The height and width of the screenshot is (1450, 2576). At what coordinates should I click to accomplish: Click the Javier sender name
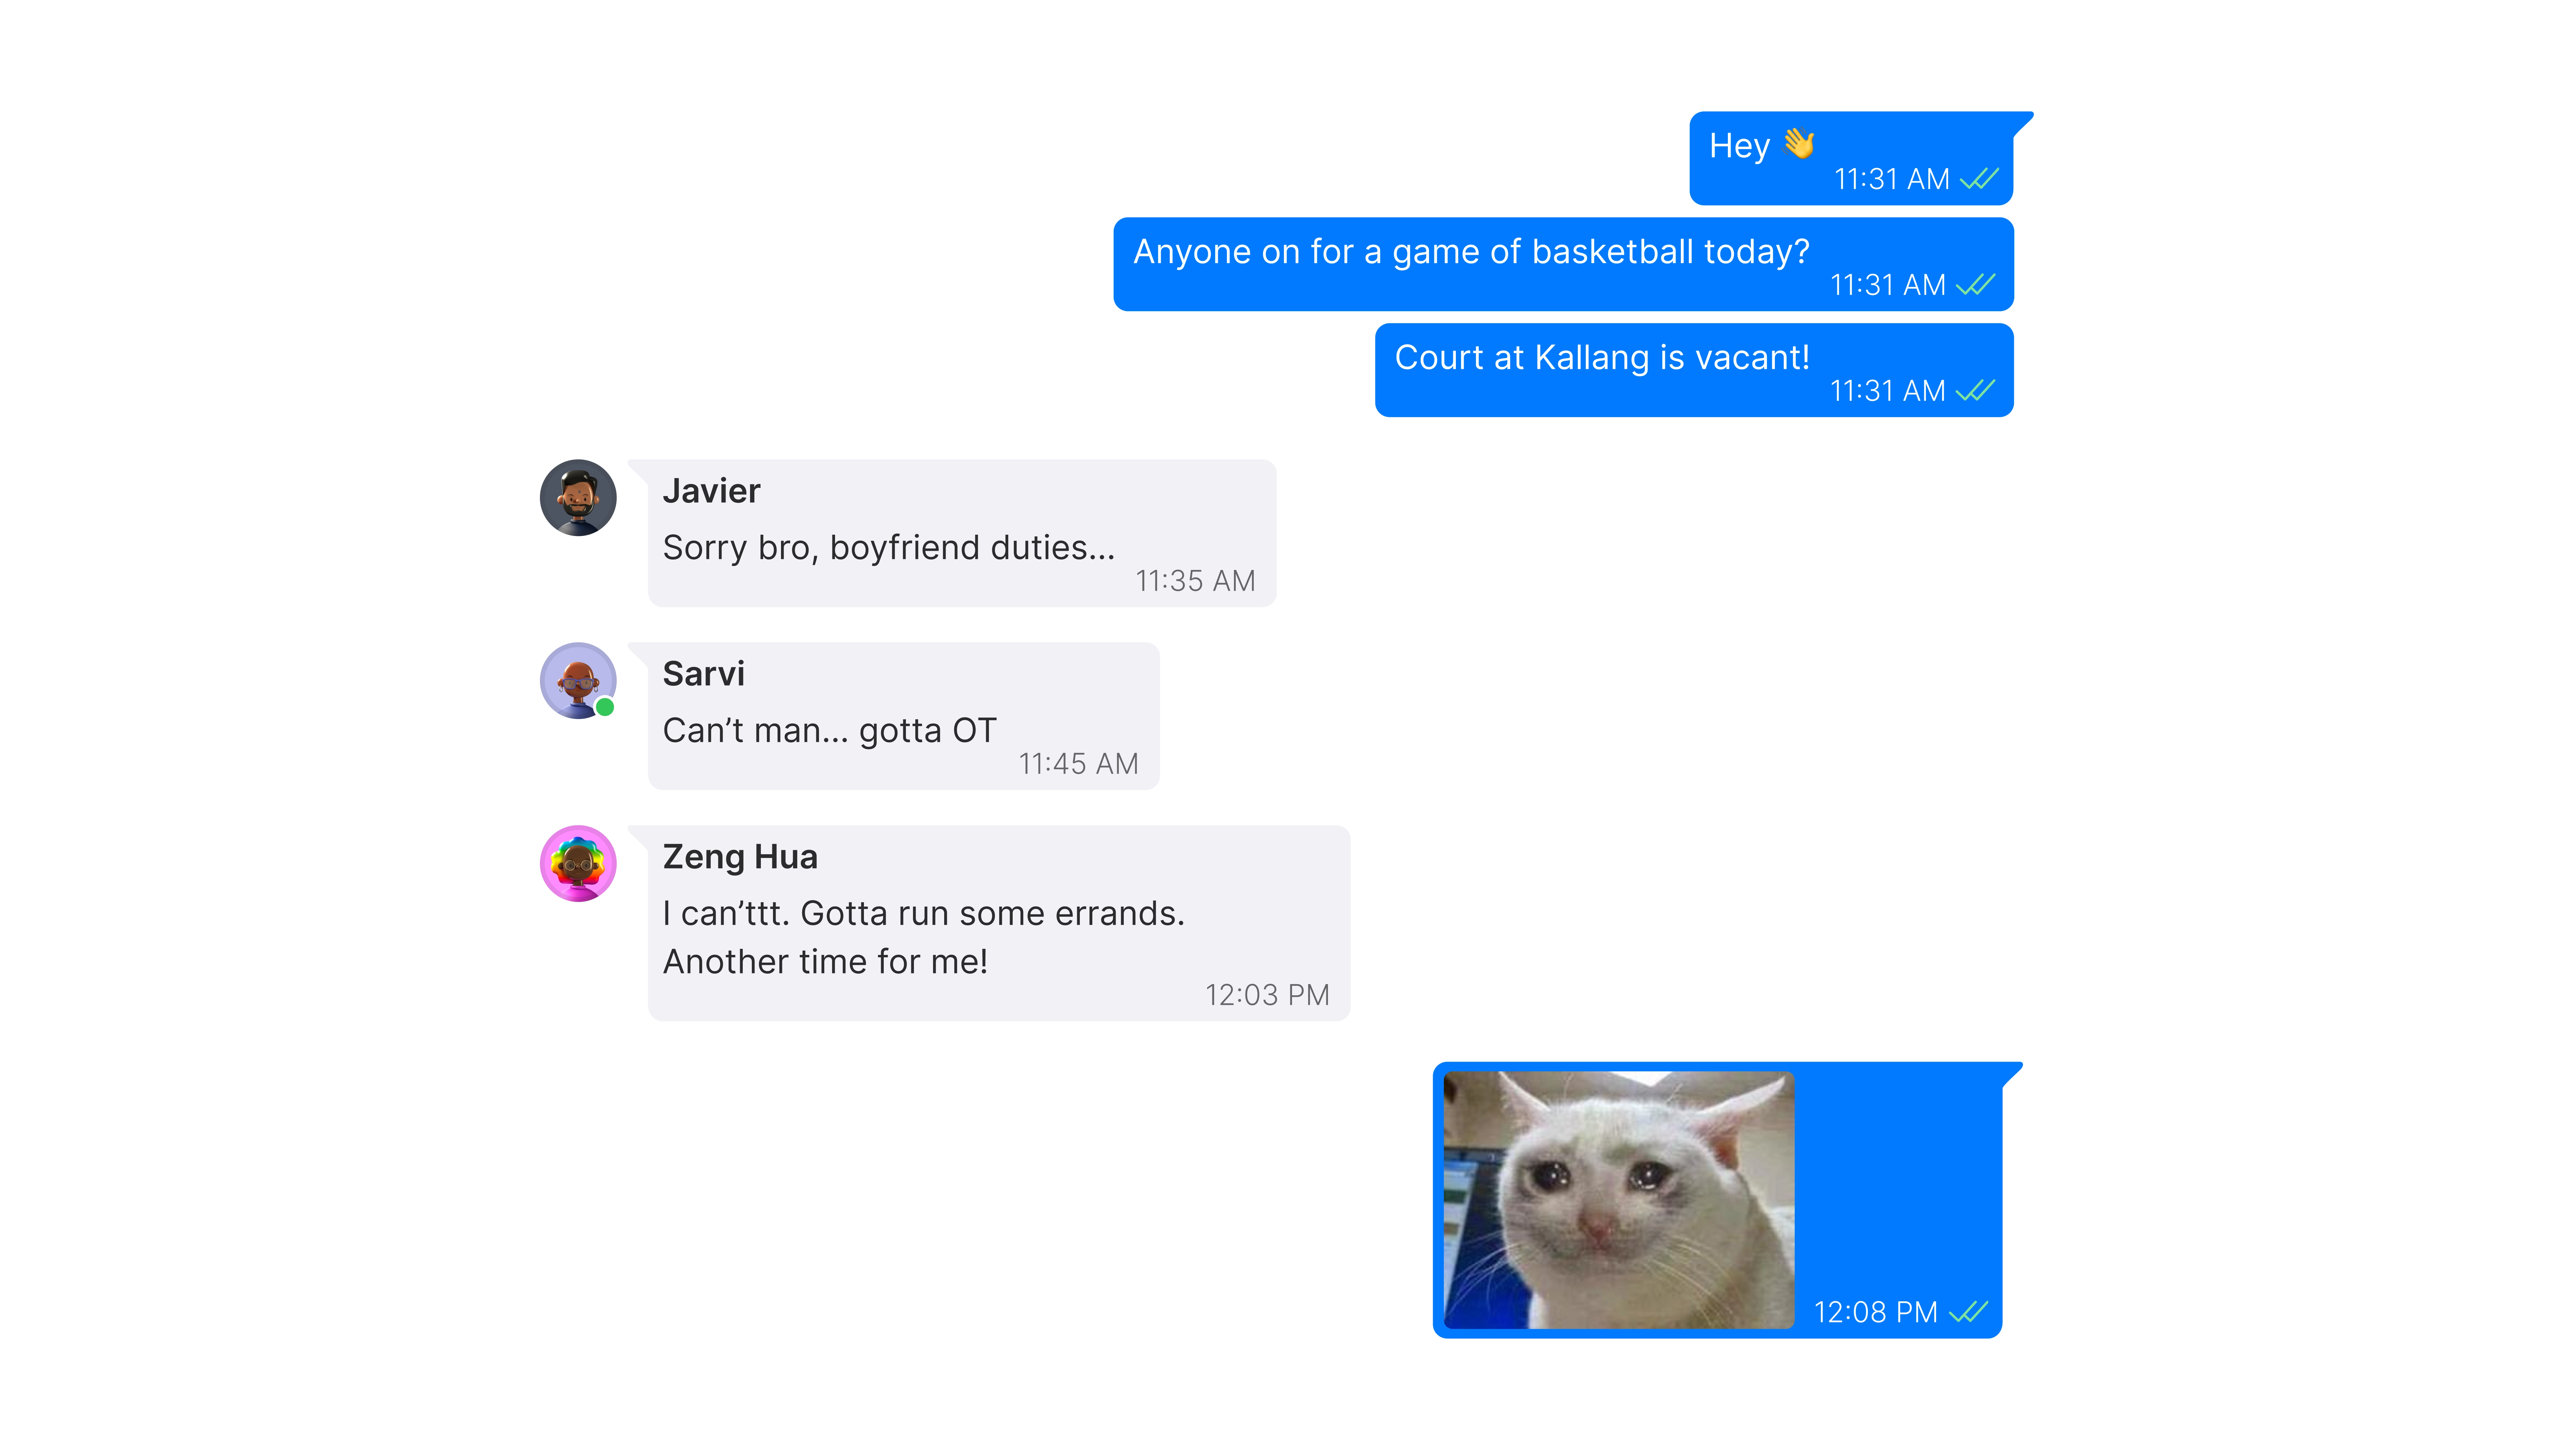click(x=711, y=491)
